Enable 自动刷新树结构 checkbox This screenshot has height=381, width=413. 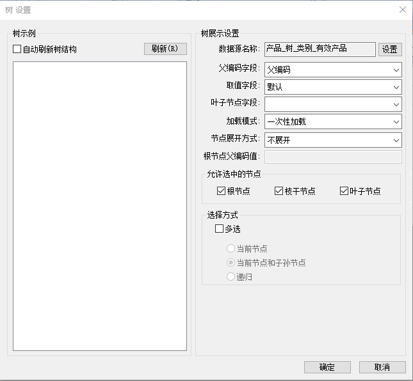coord(17,49)
